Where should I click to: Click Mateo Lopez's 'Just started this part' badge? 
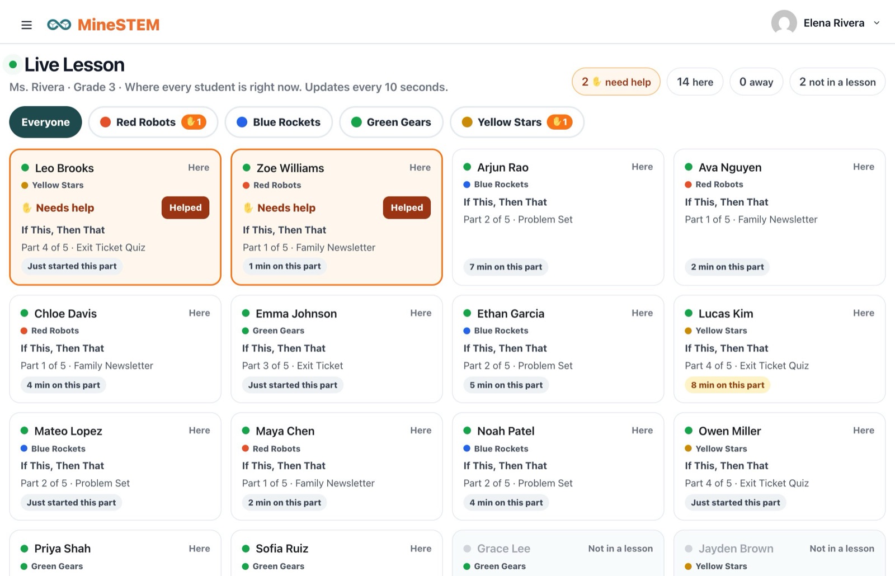(72, 502)
